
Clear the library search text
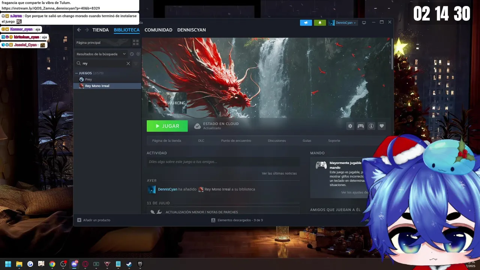pos(128,63)
